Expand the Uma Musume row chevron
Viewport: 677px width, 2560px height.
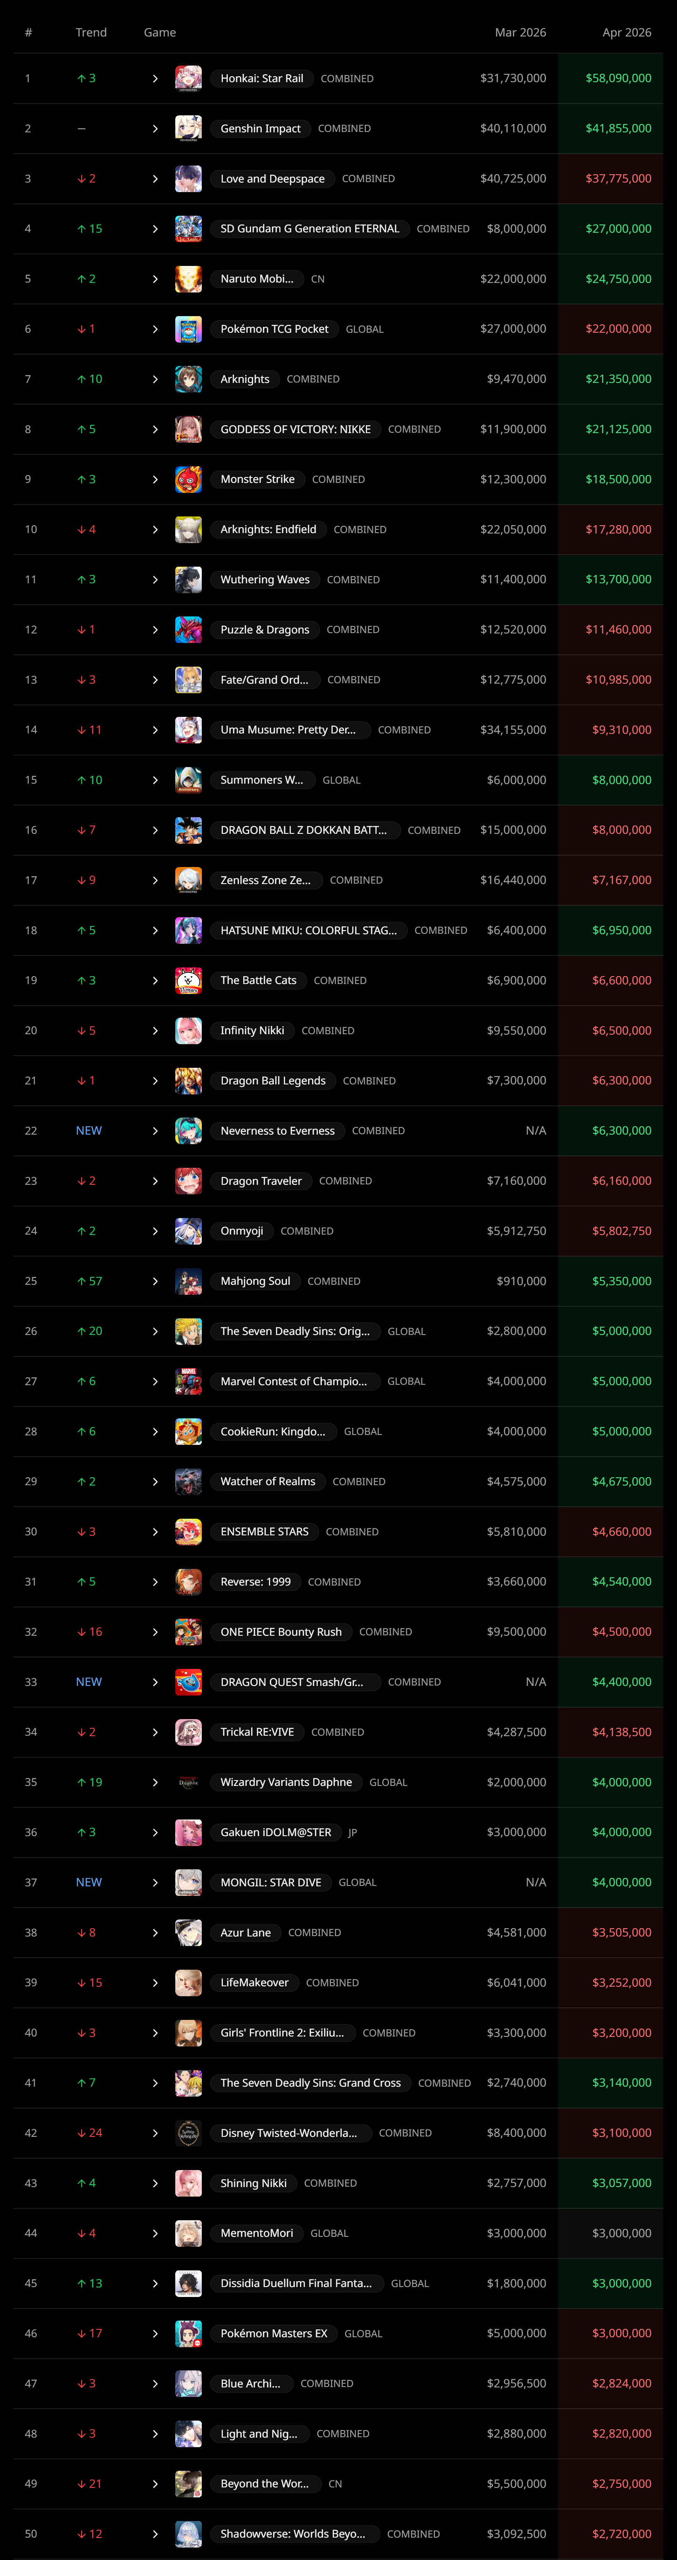click(x=155, y=729)
